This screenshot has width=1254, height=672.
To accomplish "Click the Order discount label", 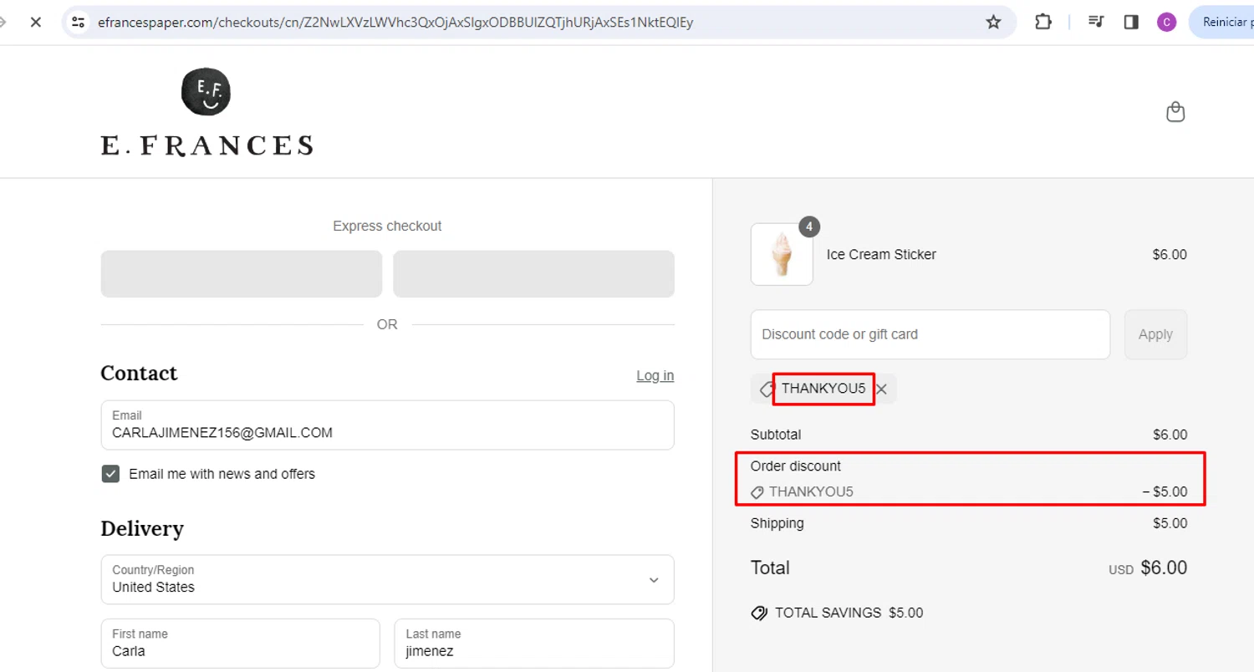I will [796, 466].
